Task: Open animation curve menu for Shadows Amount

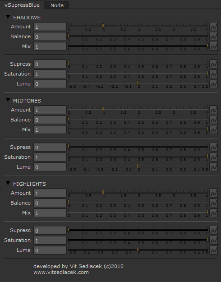Action: 214,27
